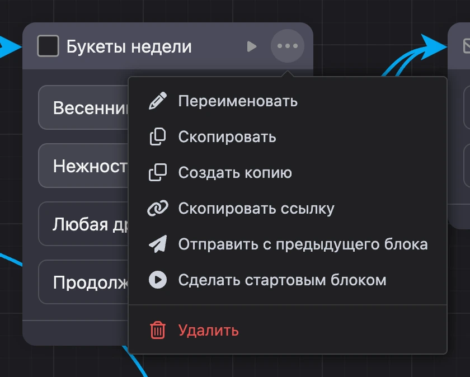This screenshot has width=470, height=377.
Task: Select the block title Букеты недели
Action: point(129,47)
